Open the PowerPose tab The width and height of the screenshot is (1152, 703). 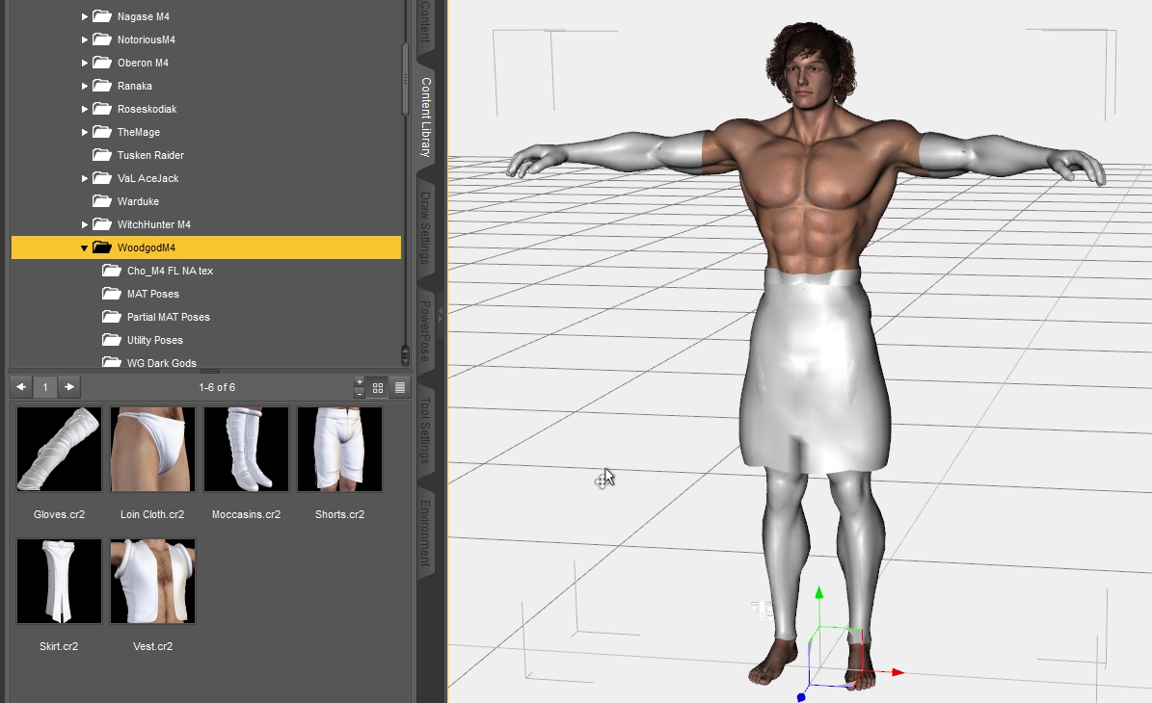coord(425,331)
